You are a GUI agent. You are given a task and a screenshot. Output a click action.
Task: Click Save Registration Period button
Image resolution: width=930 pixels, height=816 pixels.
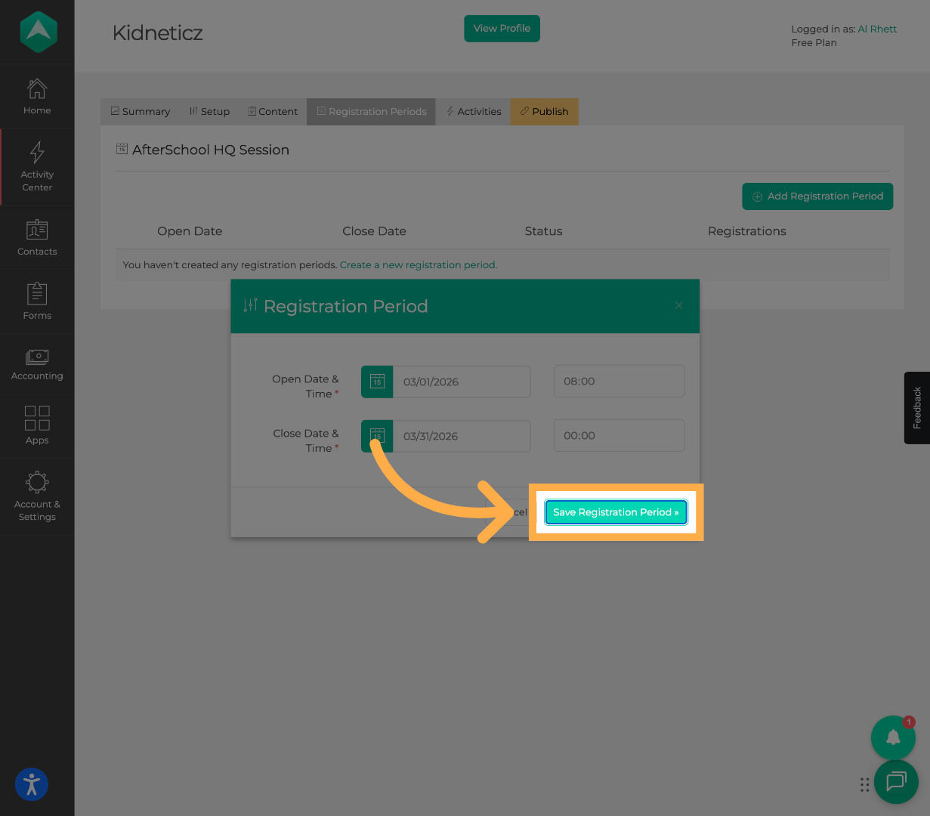tap(616, 512)
